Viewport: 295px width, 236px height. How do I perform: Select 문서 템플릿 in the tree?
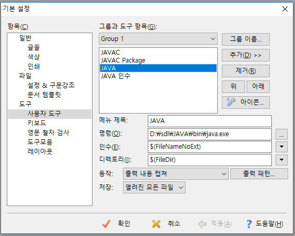coord(44,95)
